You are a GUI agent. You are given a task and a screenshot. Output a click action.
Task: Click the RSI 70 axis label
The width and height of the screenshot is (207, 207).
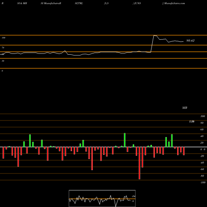[x=3, y=48]
